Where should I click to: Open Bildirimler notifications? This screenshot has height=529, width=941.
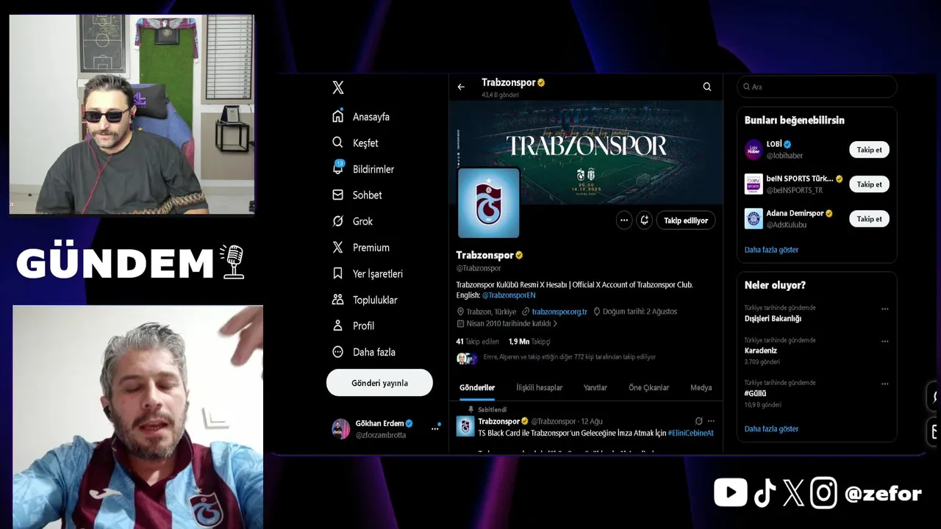[x=363, y=169]
